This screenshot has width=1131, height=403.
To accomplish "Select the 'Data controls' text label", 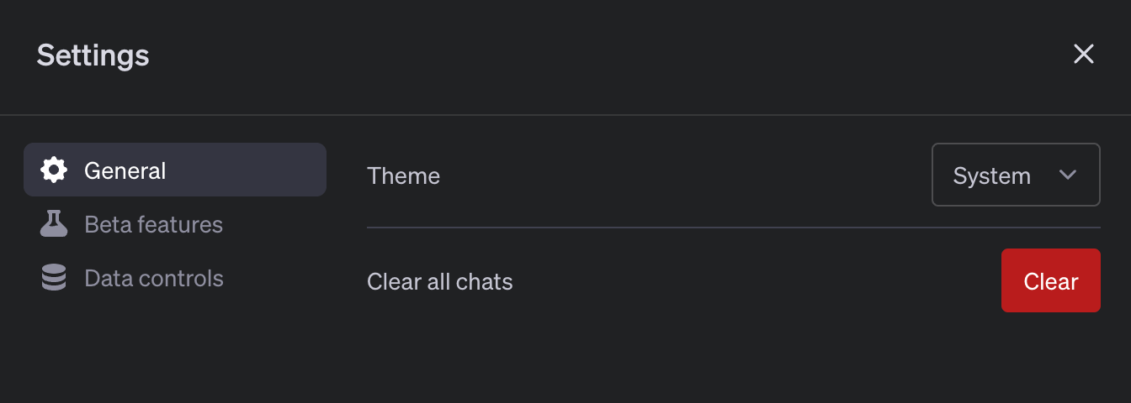I will [154, 279].
